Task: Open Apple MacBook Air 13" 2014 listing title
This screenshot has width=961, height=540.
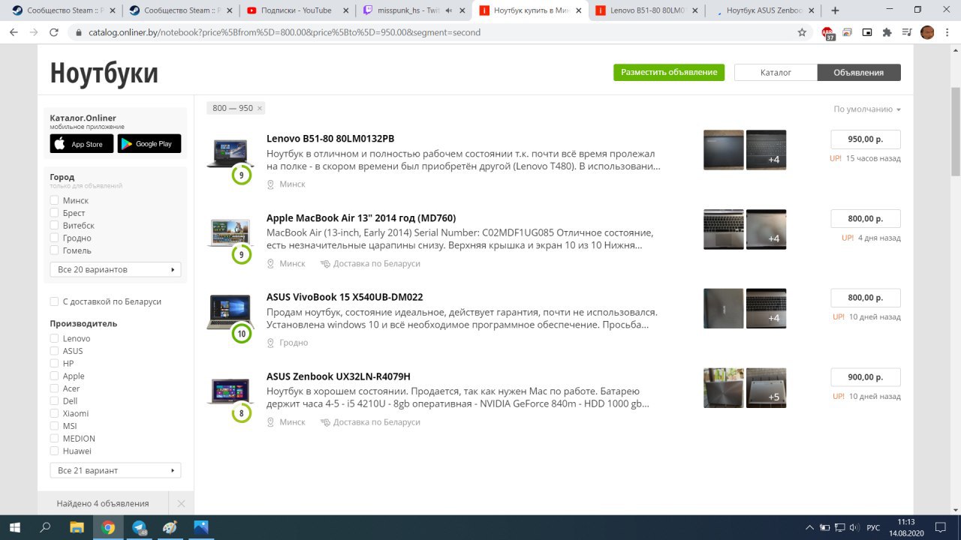Action: click(x=361, y=218)
